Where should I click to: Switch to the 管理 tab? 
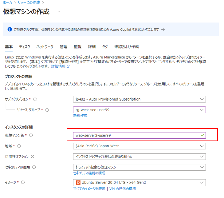point(64,47)
